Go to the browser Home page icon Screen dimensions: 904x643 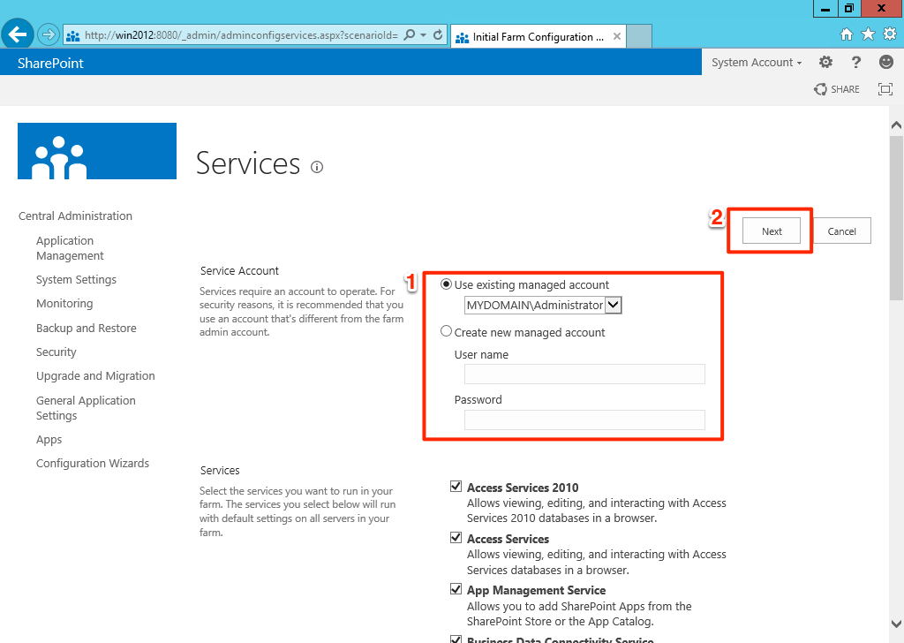847,34
